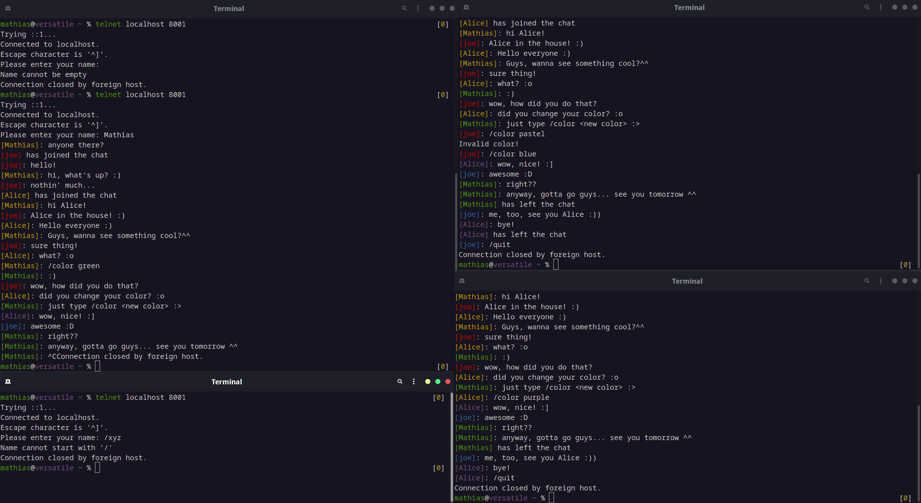Image resolution: width=921 pixels, height=503 pixels.
Task: Open kebab menu in top-left terminal
Action: pyautogui.click(x=418, y=8)
